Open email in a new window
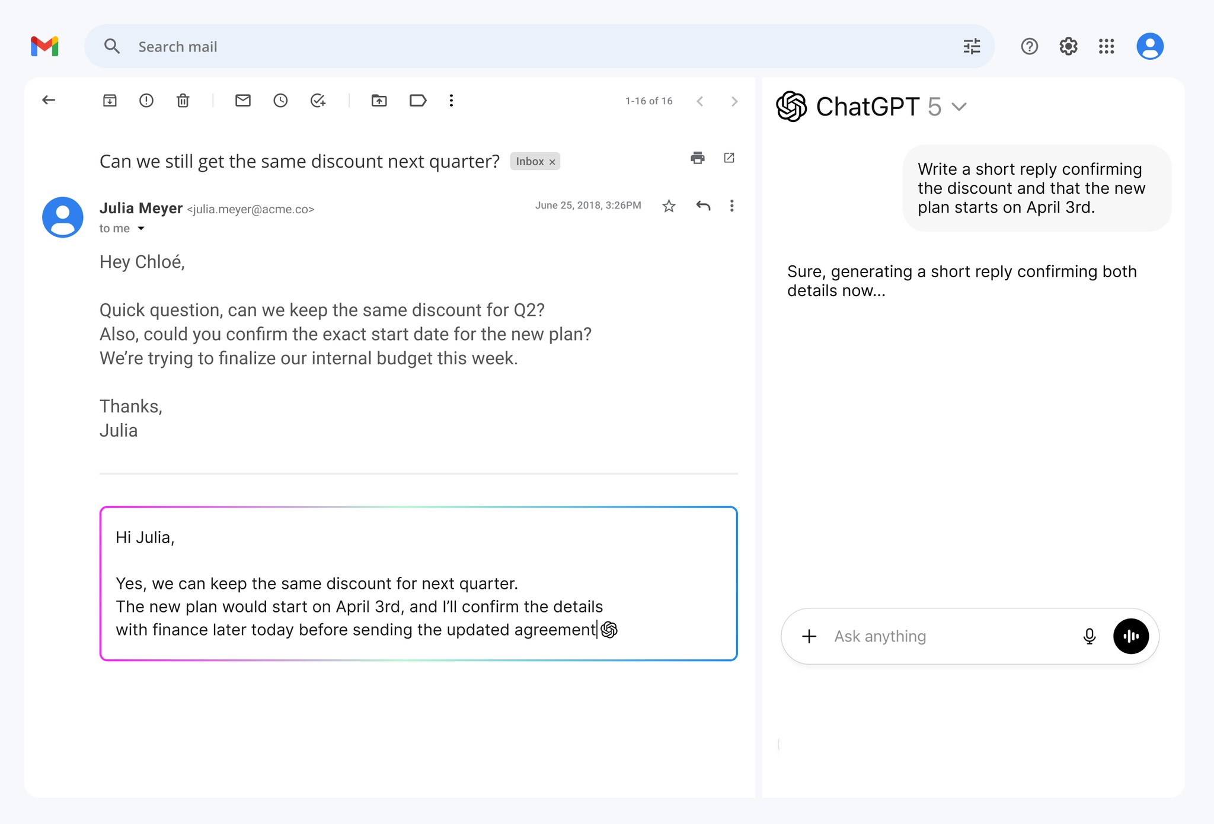This screenshot has height=824, width=1214. click(729, 158)
